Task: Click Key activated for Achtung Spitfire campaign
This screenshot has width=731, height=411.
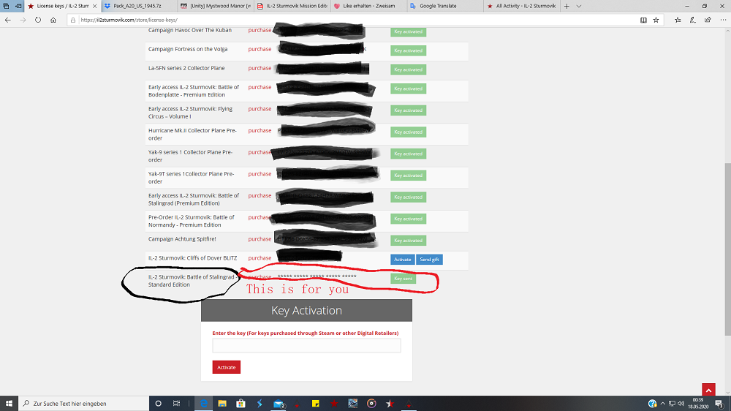Action: point(408,241)
